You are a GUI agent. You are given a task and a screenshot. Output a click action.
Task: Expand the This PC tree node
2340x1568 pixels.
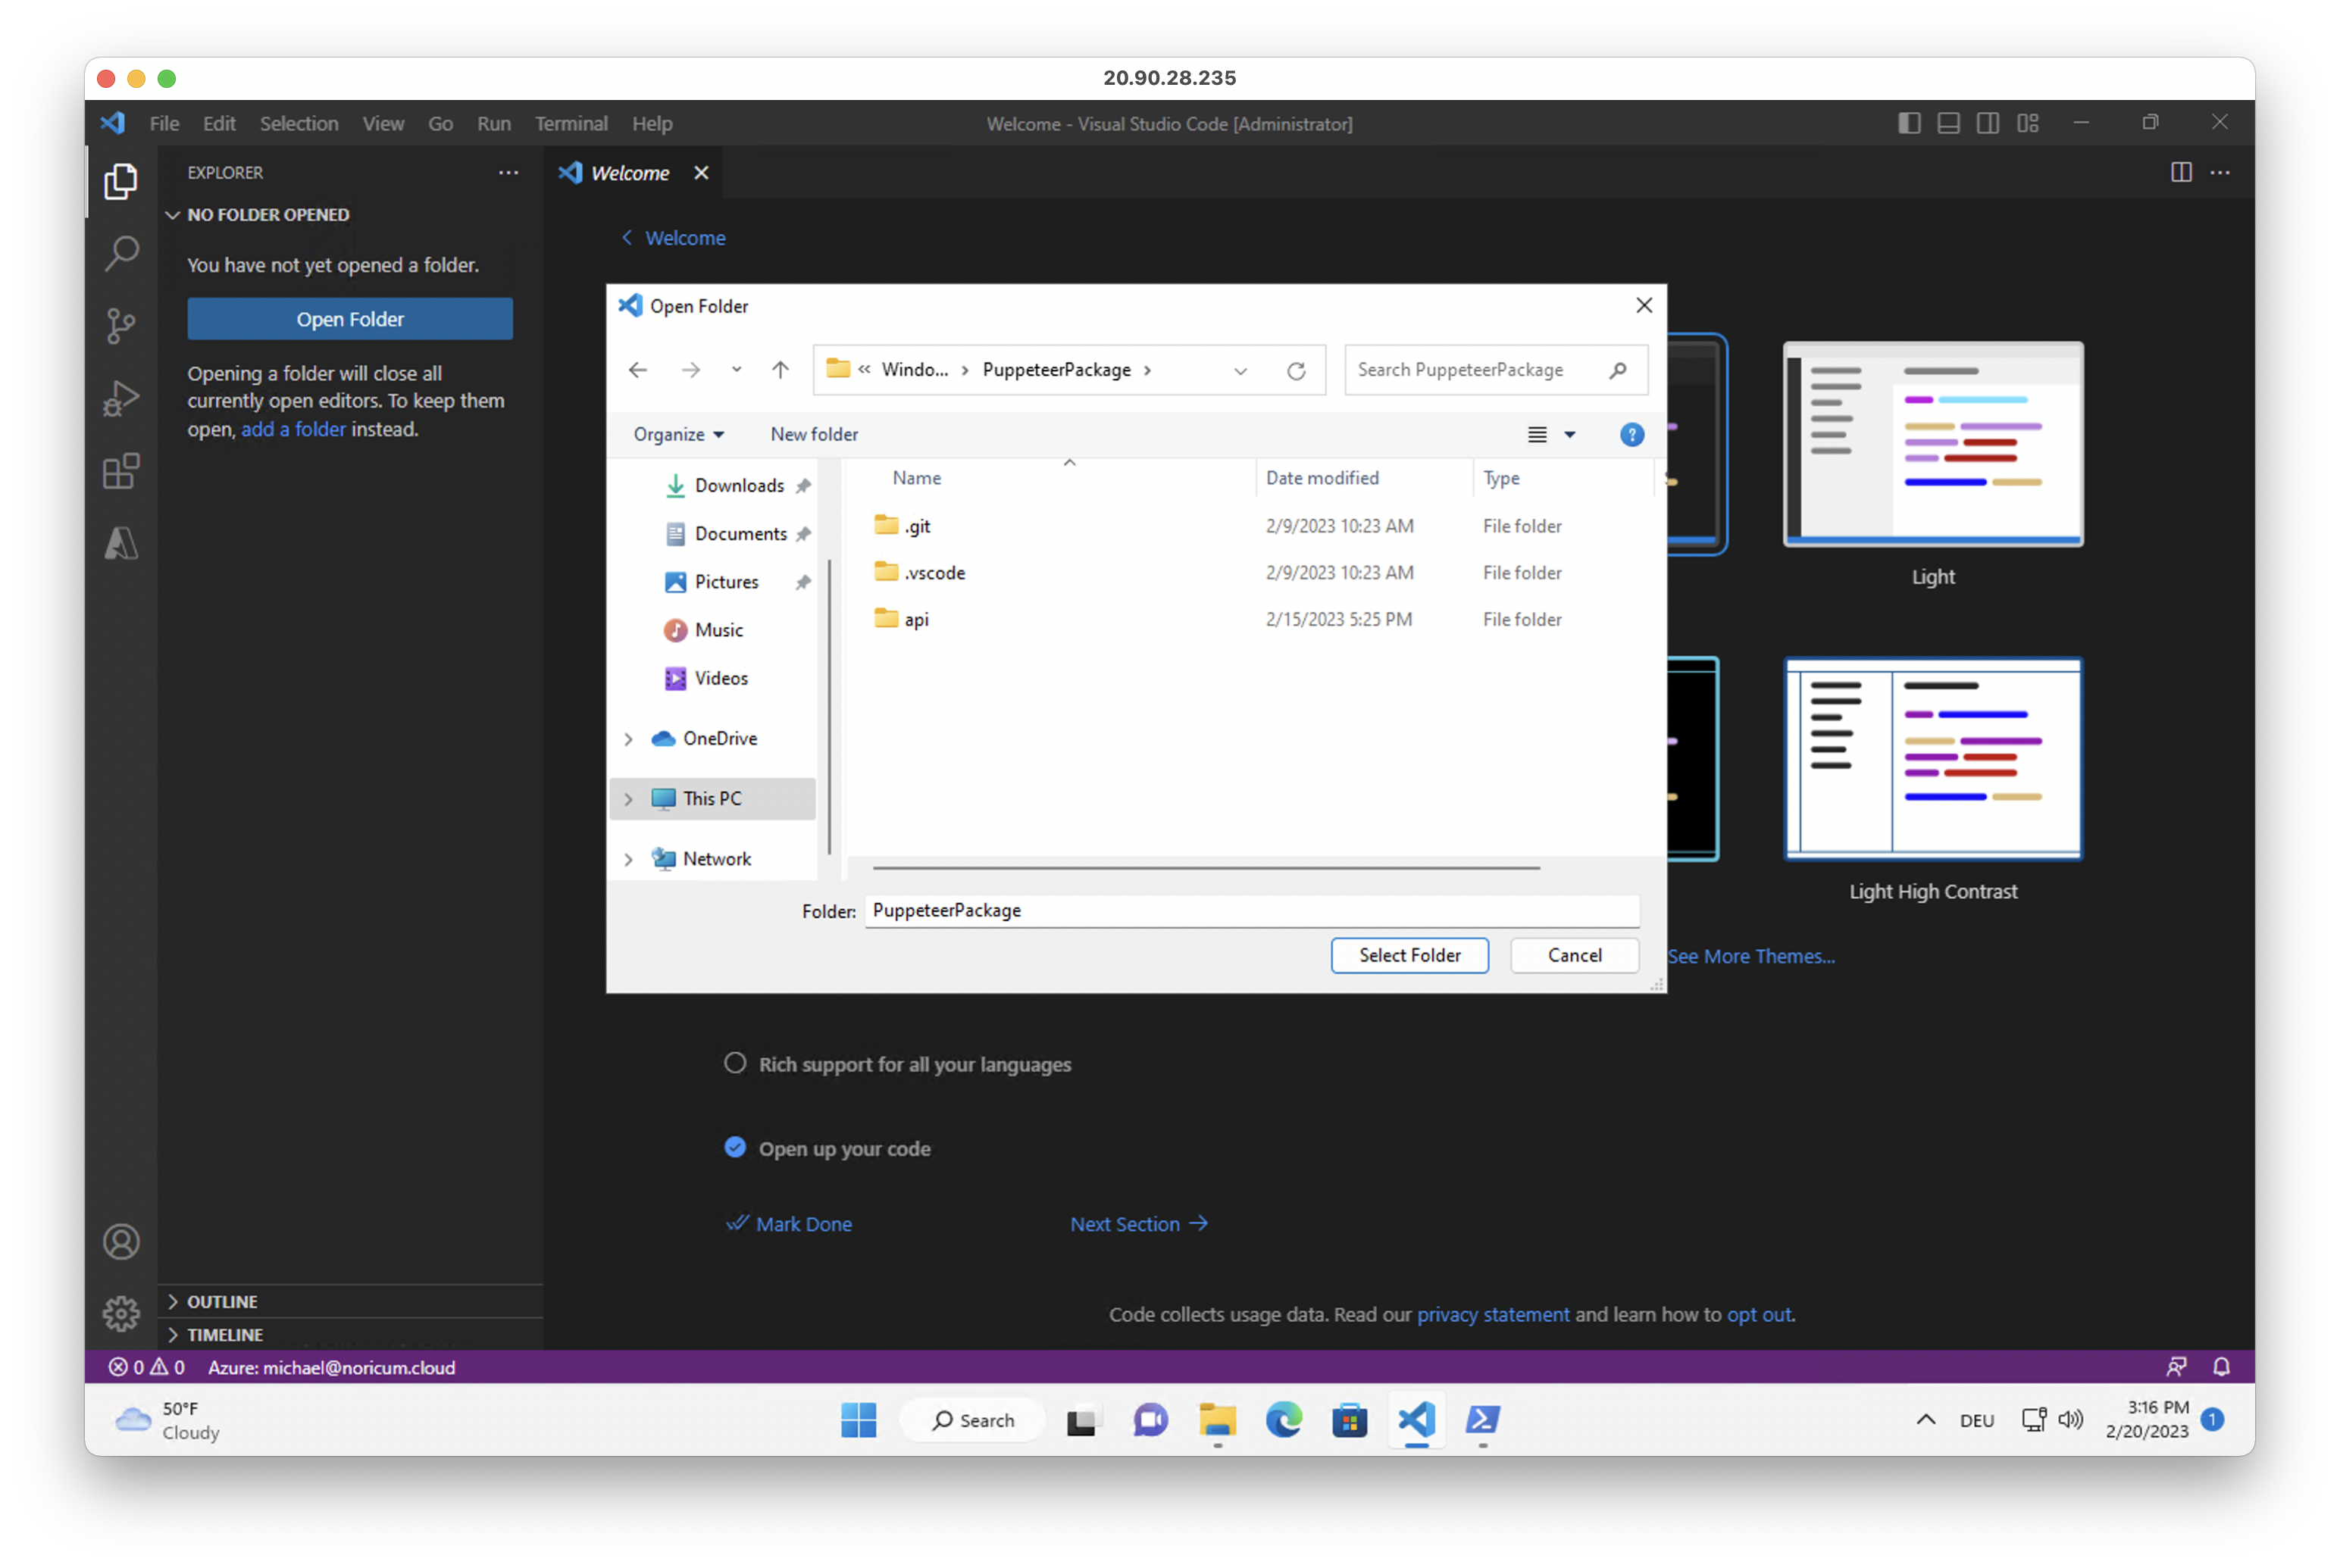click(x=628, y=799)
